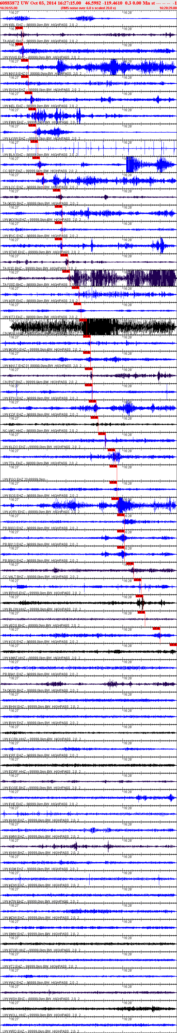Click the UW OT3 EHZ label

click(40, 317)
